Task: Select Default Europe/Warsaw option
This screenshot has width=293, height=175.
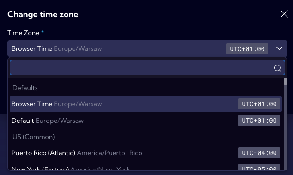Action: coord(146,121)
